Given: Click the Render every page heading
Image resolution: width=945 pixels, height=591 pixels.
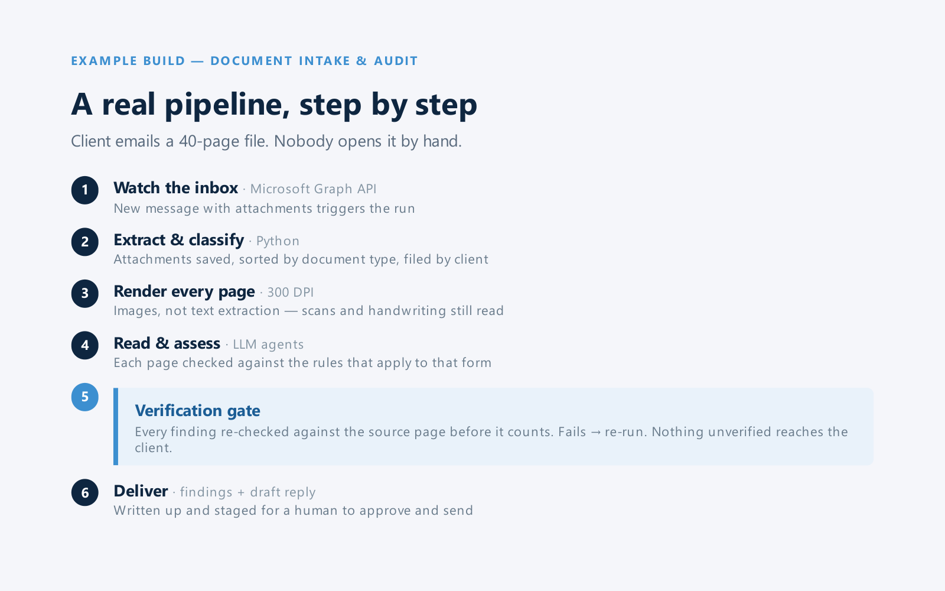Looking at the screenshot, I should tap(184, 291).
